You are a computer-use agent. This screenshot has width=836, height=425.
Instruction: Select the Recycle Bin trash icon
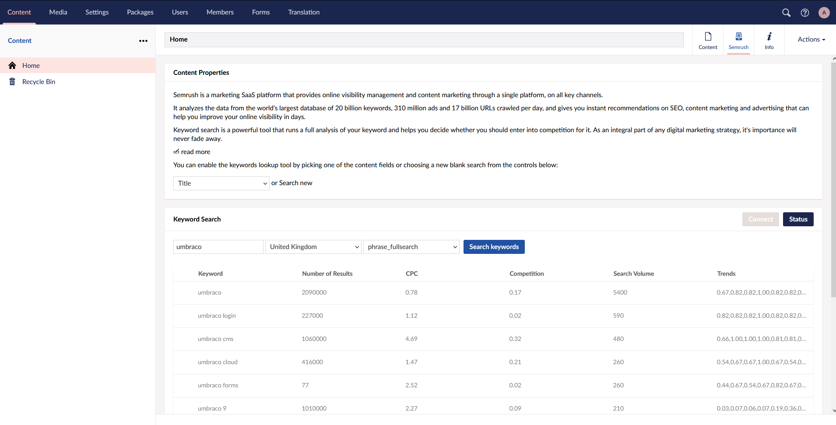pyautogui.click(x=12, y=82)
